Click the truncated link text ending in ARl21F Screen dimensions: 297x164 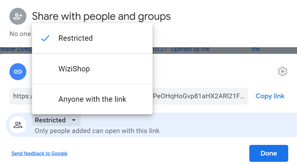click(x=199, y=96)
